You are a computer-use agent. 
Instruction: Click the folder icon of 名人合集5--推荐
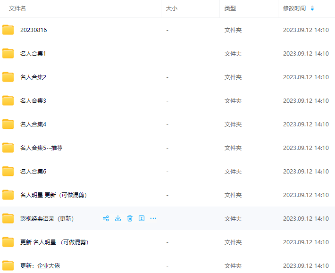tap(8, 148)
